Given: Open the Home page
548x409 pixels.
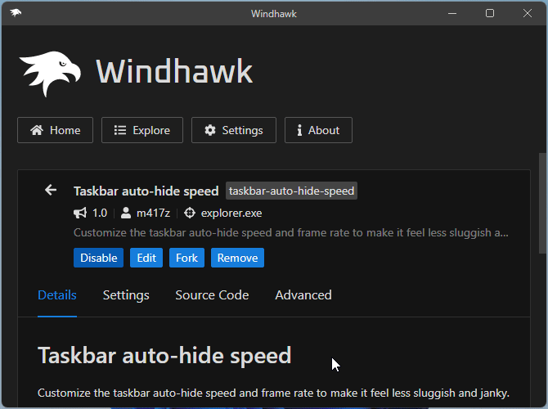Looking at the screenshot, I should point(56,130).
